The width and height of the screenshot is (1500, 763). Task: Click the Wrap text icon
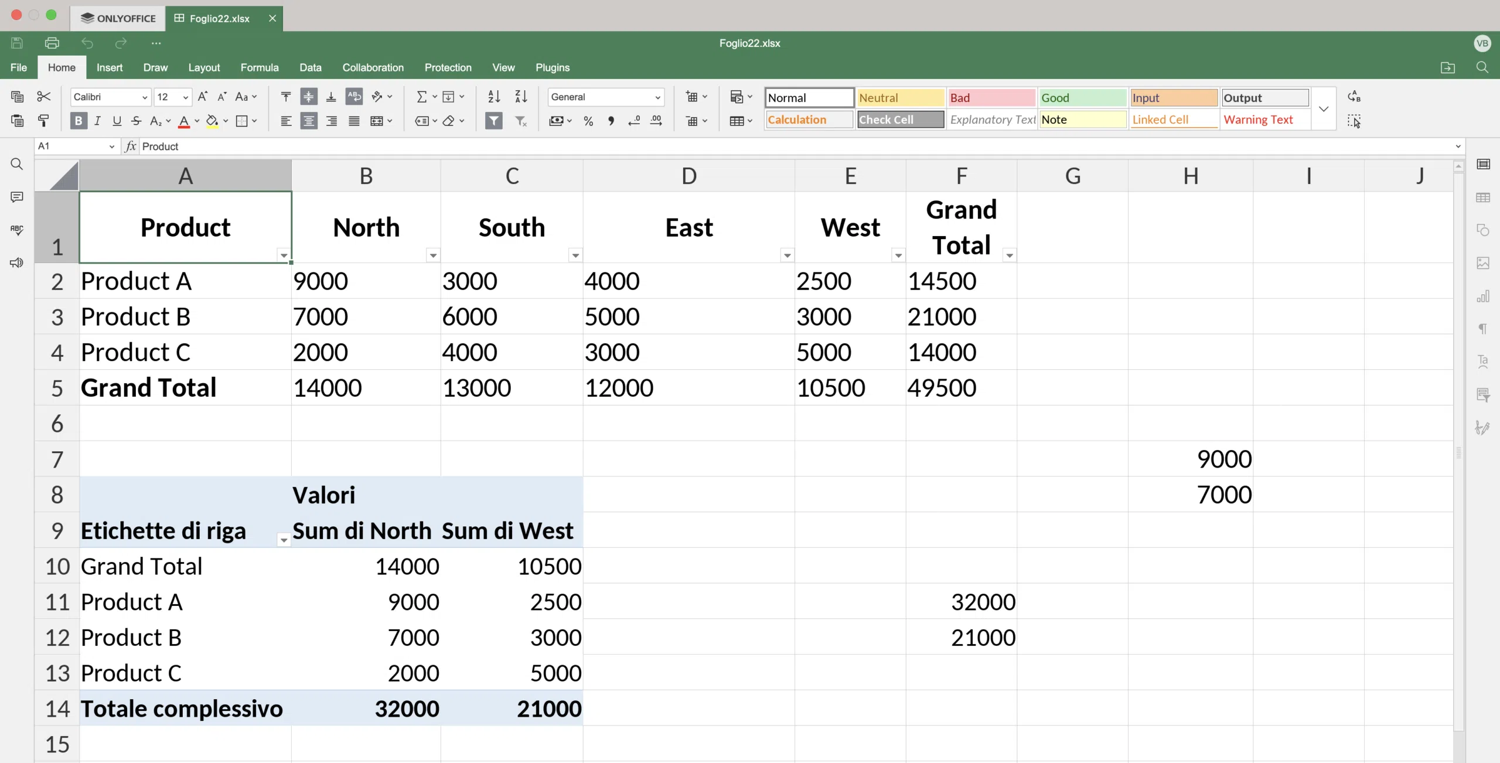[x=354, y=97]
